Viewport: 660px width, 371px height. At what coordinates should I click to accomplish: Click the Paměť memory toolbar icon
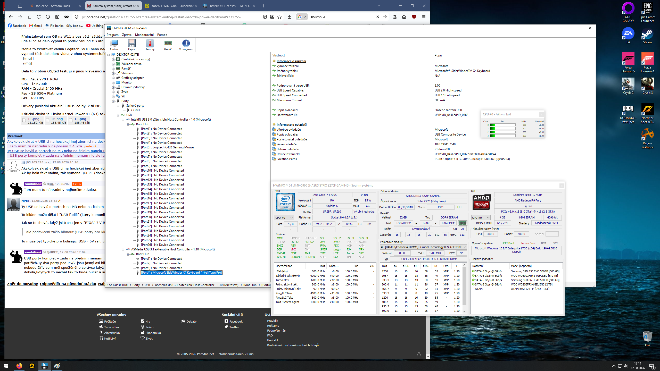click(x=168, y=45)
